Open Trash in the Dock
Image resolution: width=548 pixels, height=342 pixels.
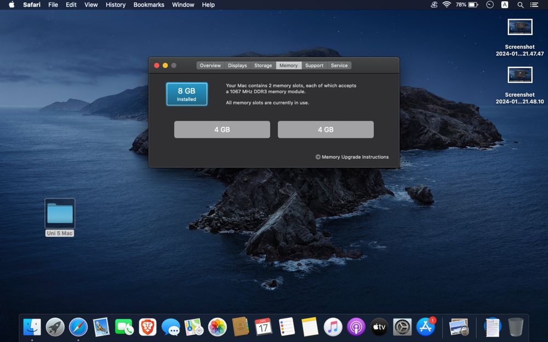tap(516, 327)
